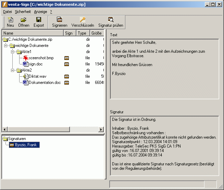Screen dimensions: 224x190
Task: Click the Signatur prüfen icon
Action: click(x=111, y=20)
